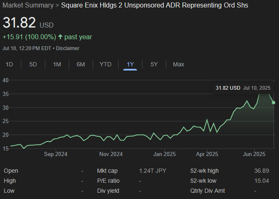Select the active 1Y tab
The width and height of the screenshot is (279, 199).
click(130, 64)
